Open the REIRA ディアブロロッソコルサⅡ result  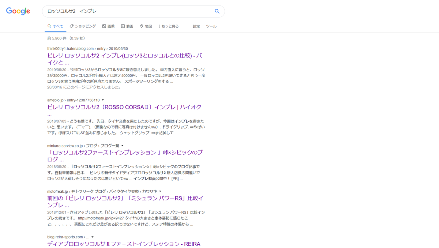(x=124, y=244)
